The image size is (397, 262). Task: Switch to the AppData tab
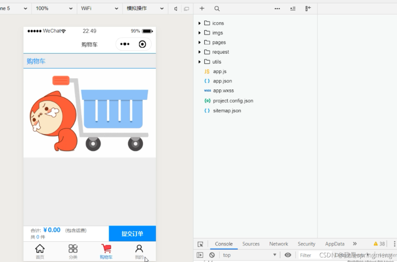click(335, 244)
